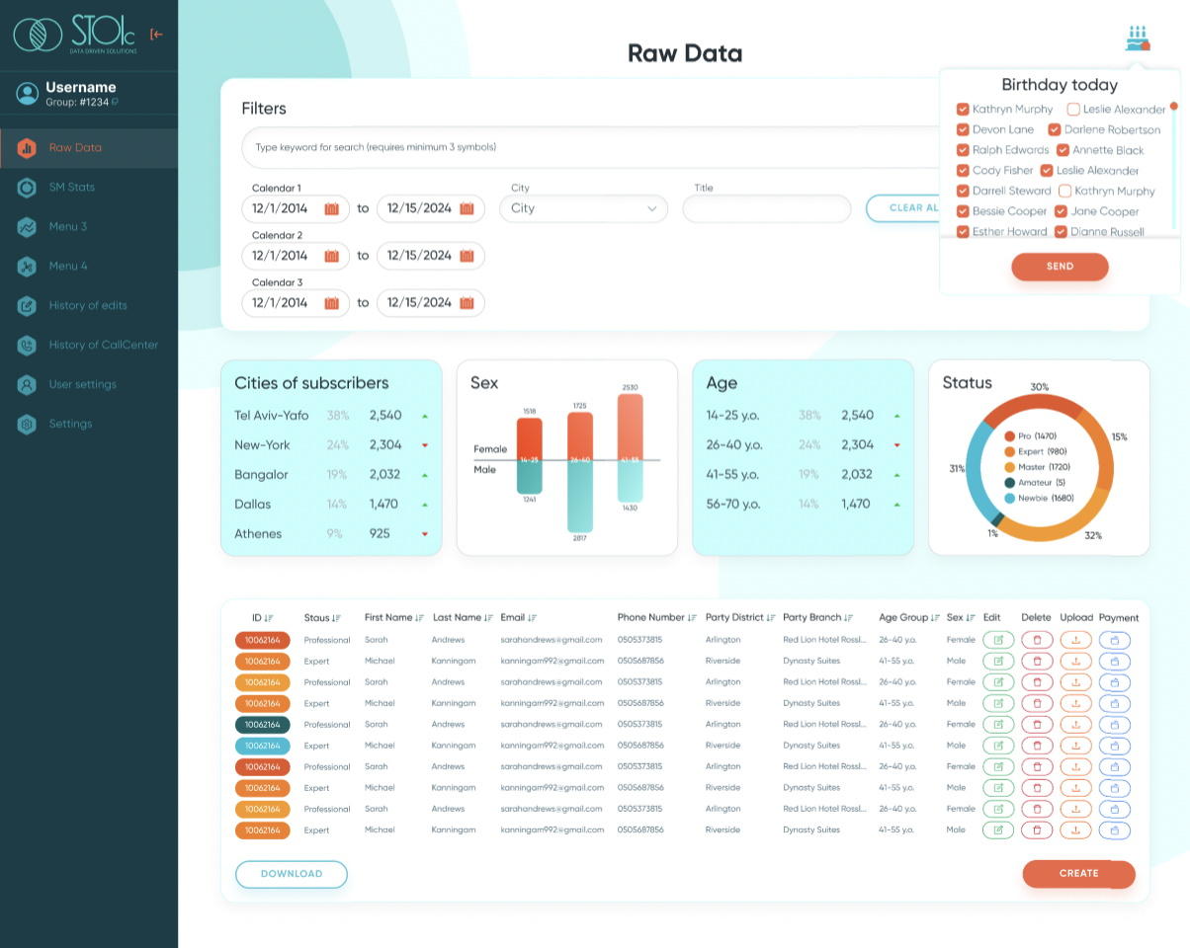The width and height of the screenshot is (1190, 948).
Task: Select the 56-70 y.o. age row
Action: [803, 505]
